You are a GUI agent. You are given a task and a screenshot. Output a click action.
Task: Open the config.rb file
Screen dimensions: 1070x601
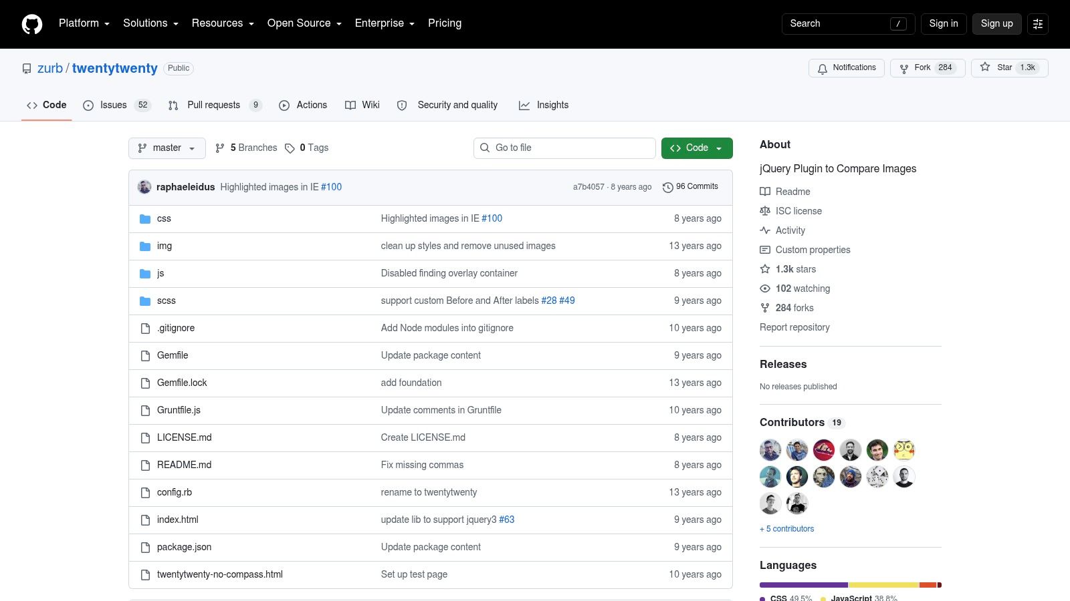point(175,493)
